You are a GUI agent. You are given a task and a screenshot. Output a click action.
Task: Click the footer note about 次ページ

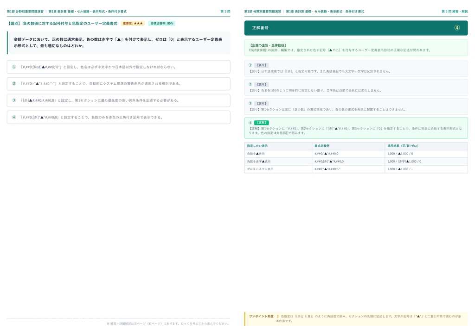click(168, 323)
